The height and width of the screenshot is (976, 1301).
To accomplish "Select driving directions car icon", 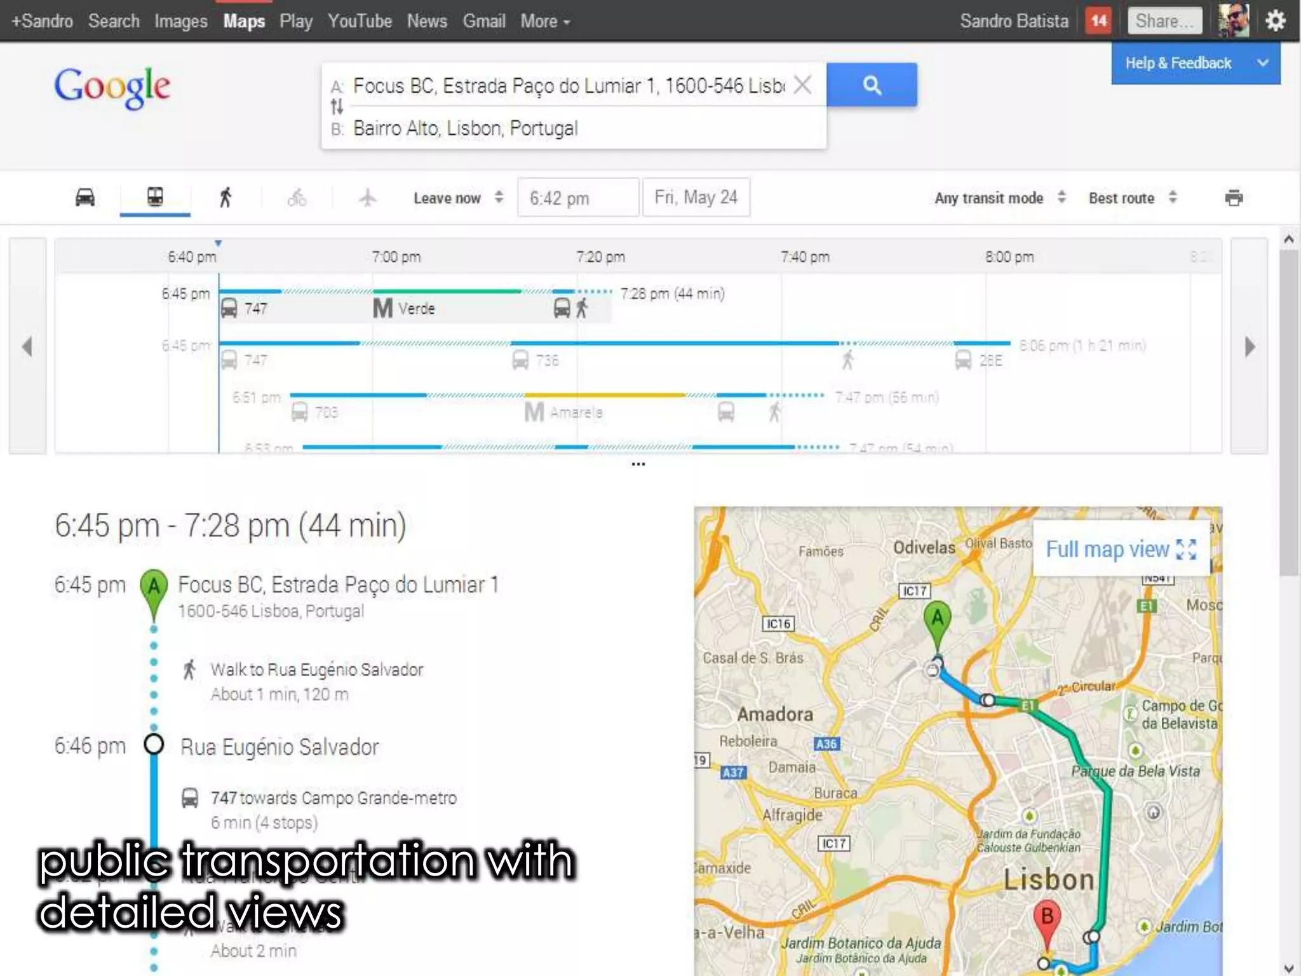I will click(x=85, y=198).
